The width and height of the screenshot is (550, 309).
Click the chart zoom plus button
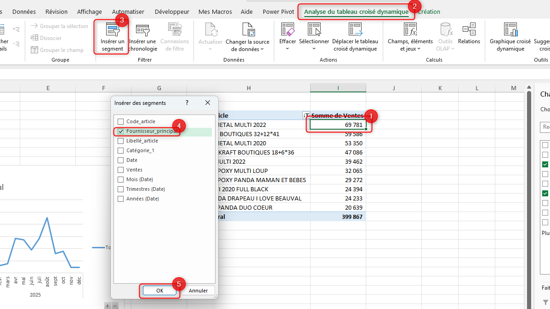pyautogui.click(x=108, y=306)
